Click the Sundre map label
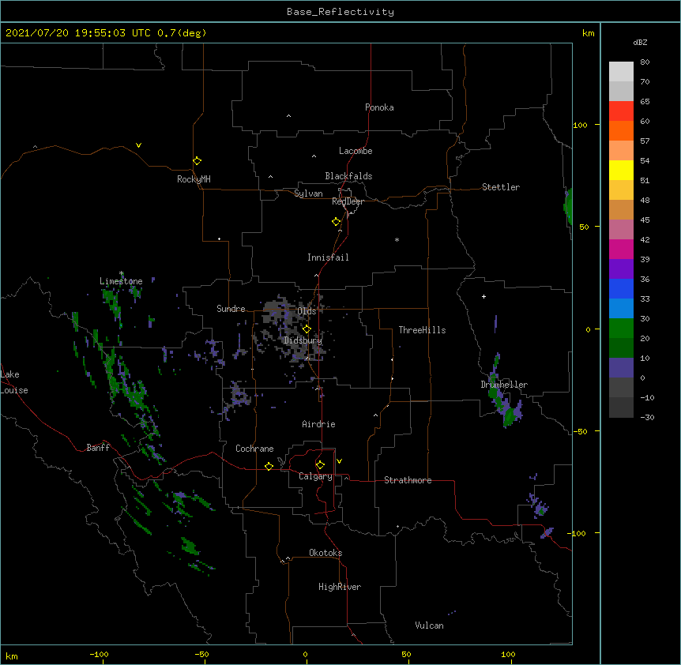681x665 pixels. (x=231, y=309)
